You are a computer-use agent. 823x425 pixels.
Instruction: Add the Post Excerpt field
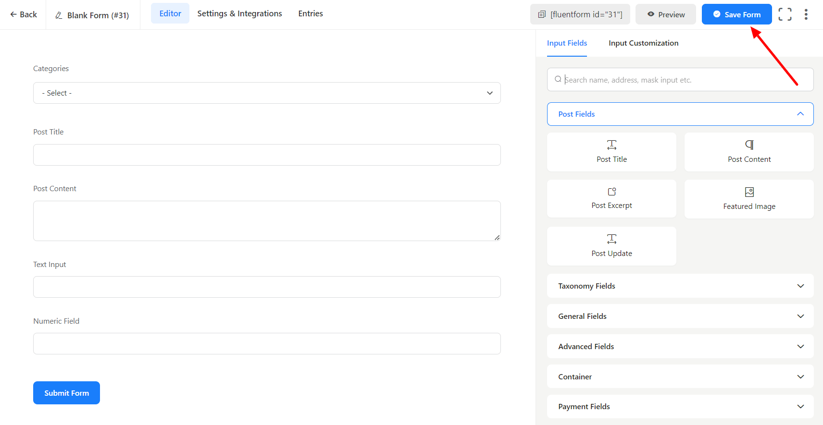(611, 198)
